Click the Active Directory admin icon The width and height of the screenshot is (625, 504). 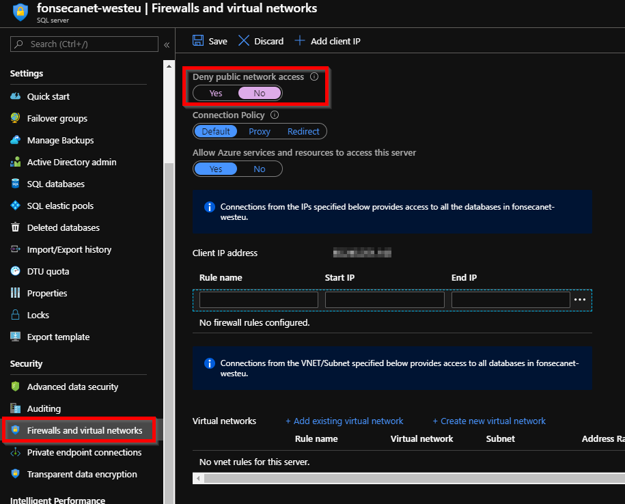pyautogui.click(x=15, y=162)
